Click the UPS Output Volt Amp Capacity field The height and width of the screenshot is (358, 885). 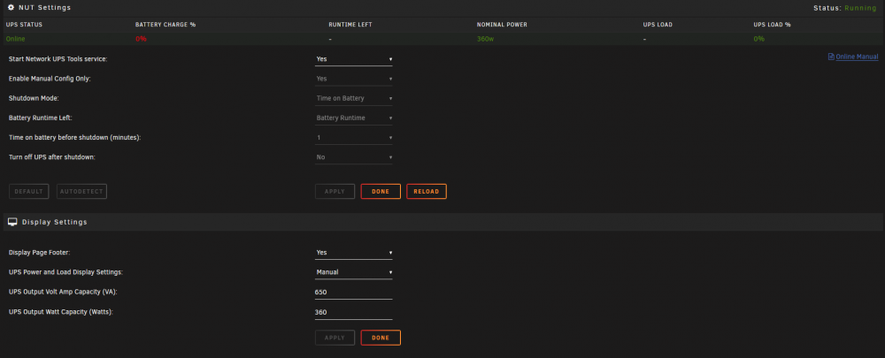(354, 293)
